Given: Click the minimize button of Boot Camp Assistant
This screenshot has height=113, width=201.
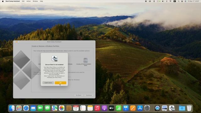Looking at the screenshot, I should click(17, 42).
